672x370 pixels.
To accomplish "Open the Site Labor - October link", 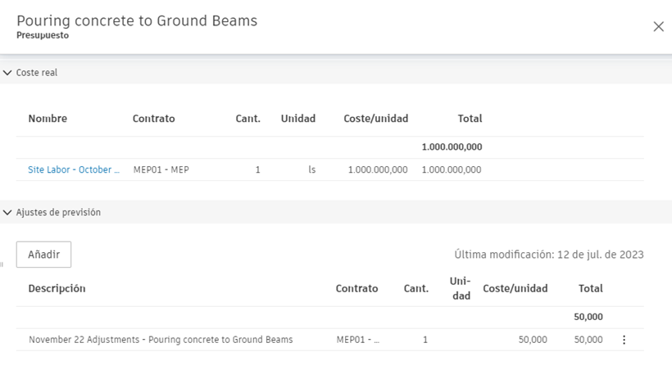I will (x=74, y=170).
